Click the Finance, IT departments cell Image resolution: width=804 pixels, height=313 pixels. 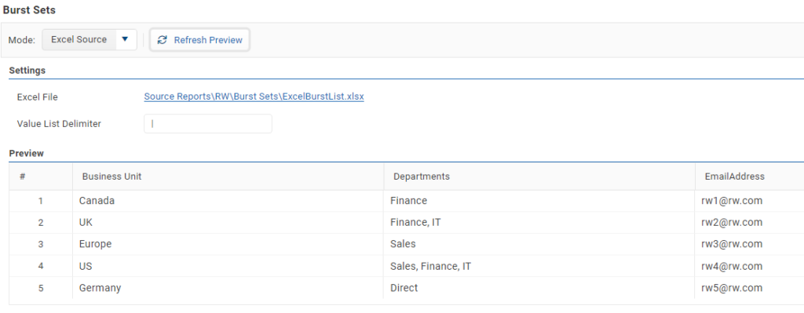click(539, 222)
